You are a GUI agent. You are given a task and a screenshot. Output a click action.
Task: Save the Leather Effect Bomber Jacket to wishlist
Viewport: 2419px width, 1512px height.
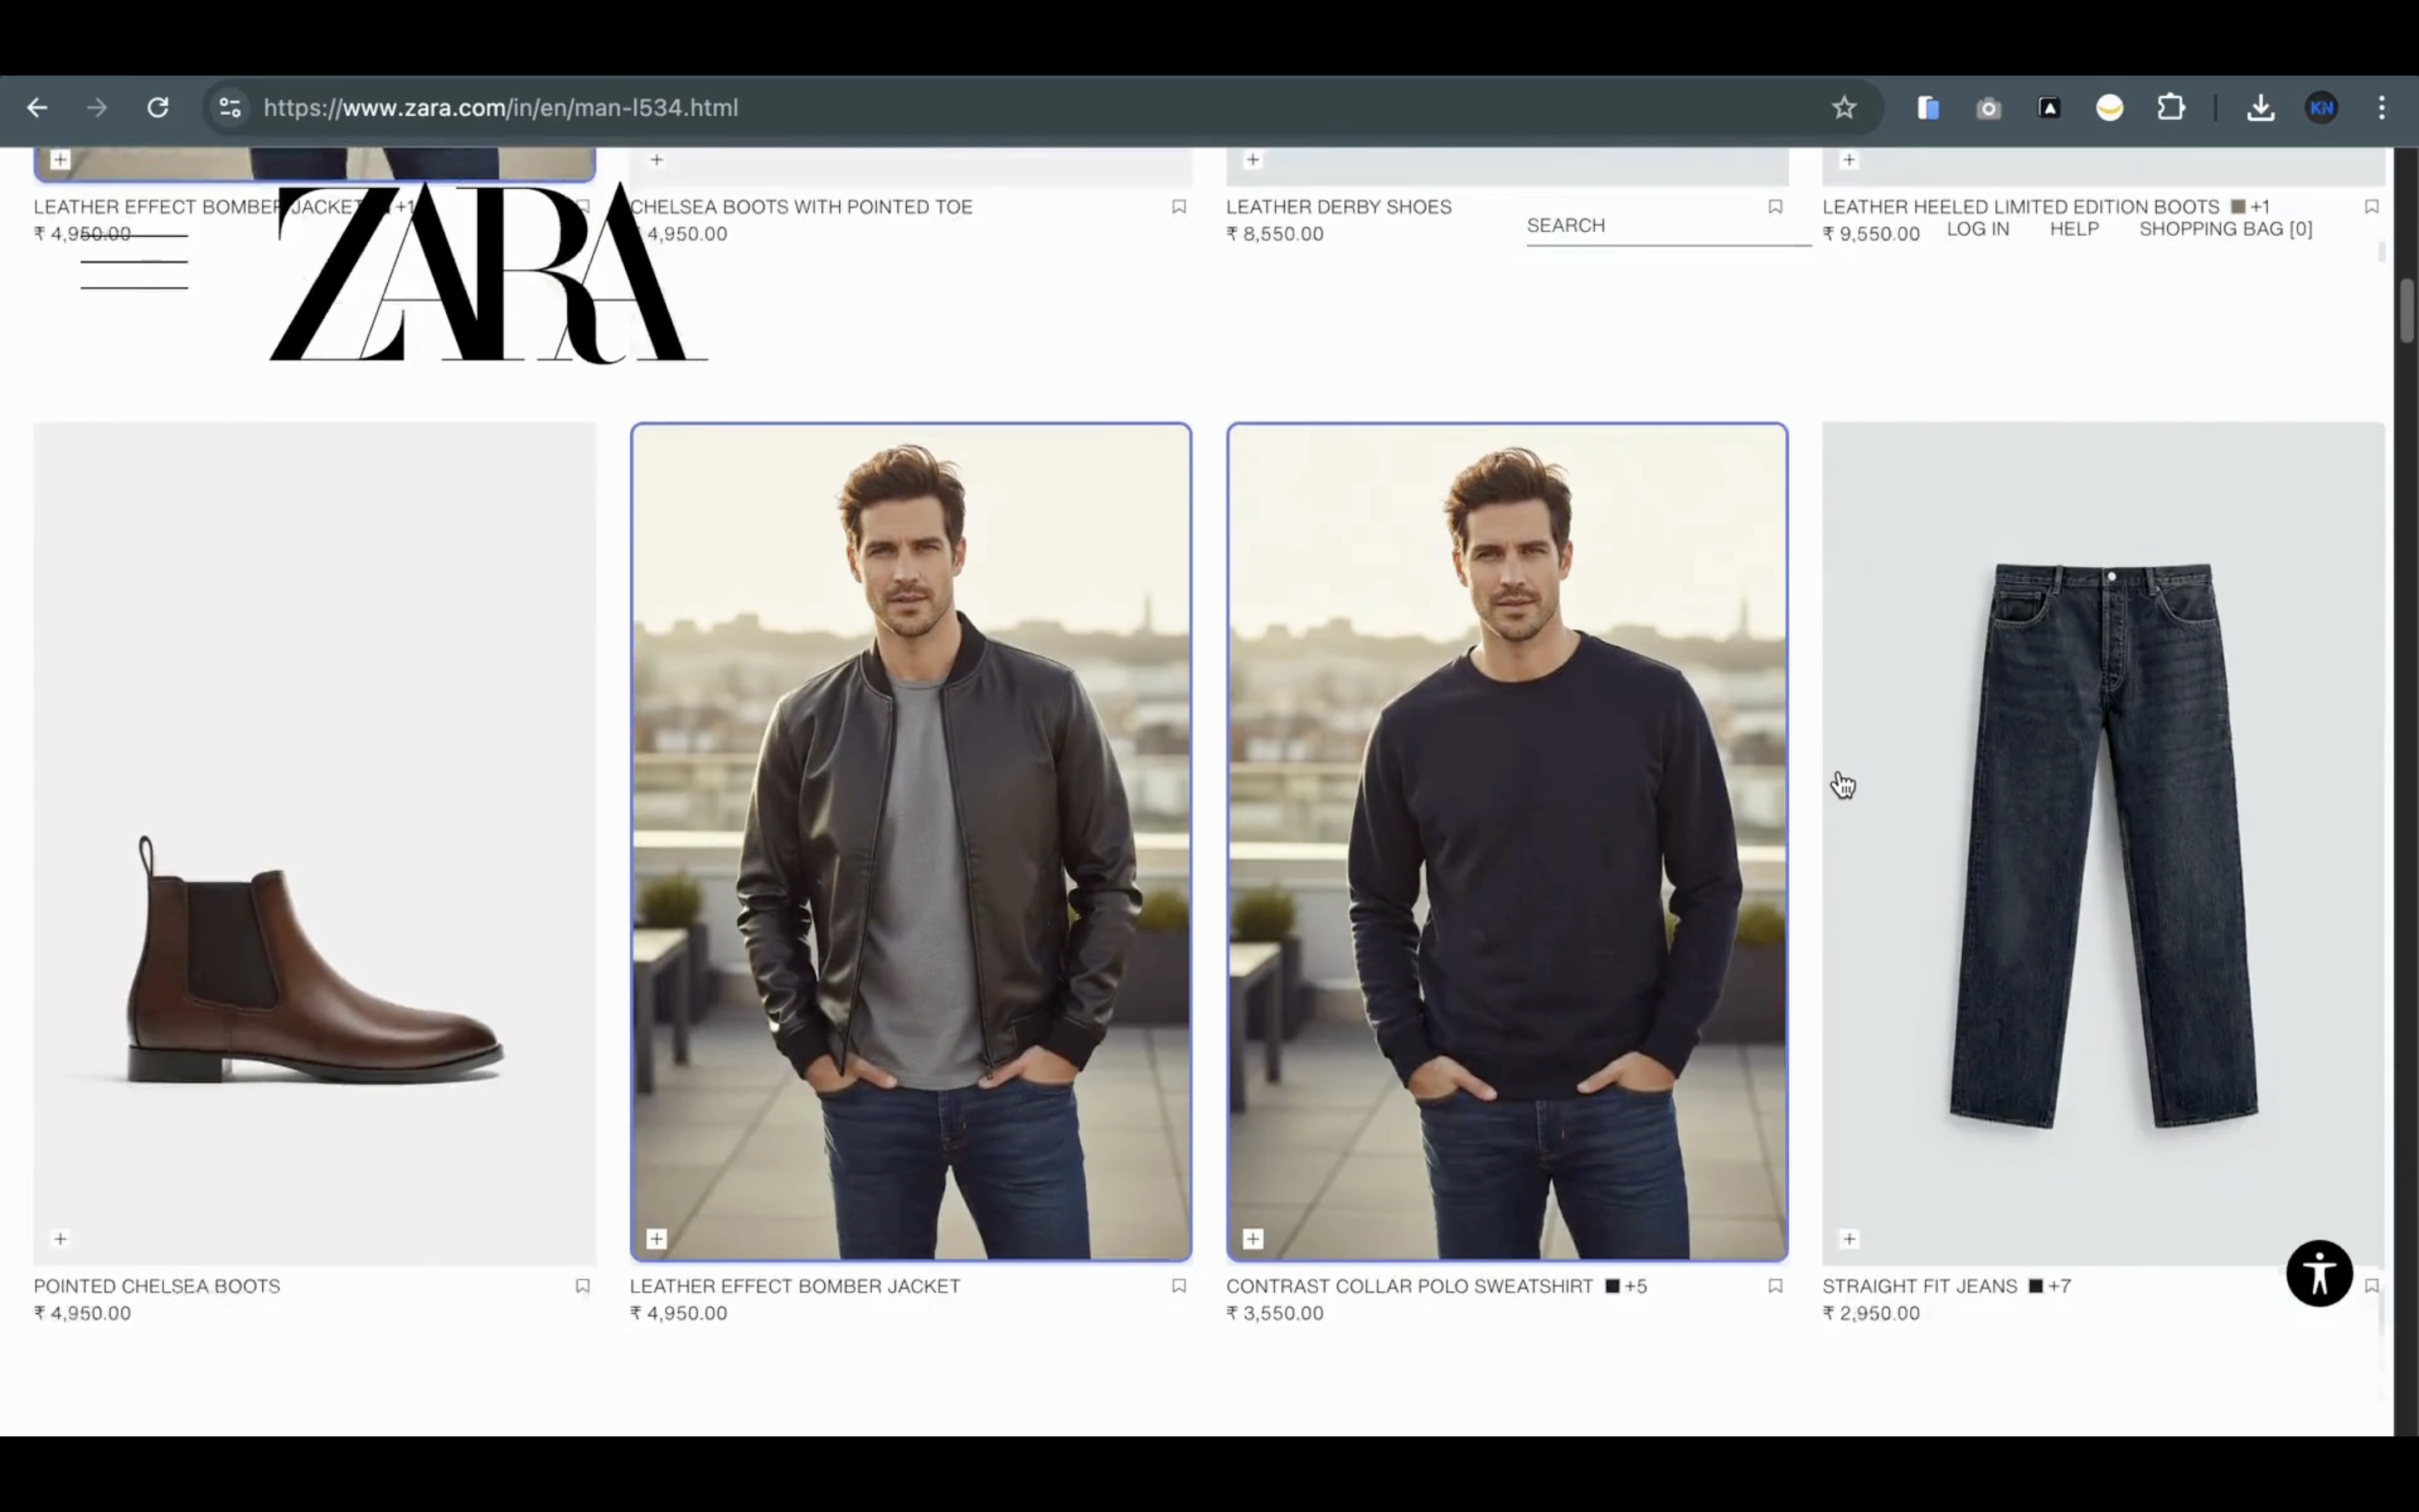1178,1287
